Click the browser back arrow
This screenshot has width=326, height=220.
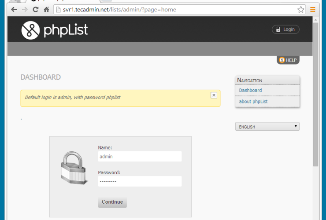point(14,9)
